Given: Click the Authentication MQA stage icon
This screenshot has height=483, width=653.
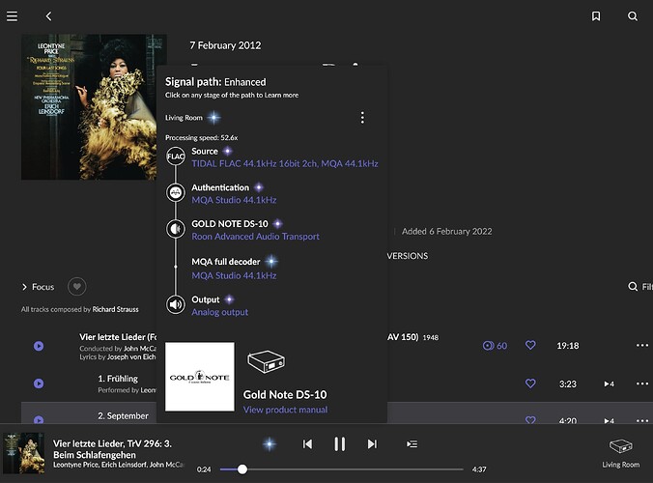Looking at the screenshot, I should pyautogui.click(x=176, y=193).
